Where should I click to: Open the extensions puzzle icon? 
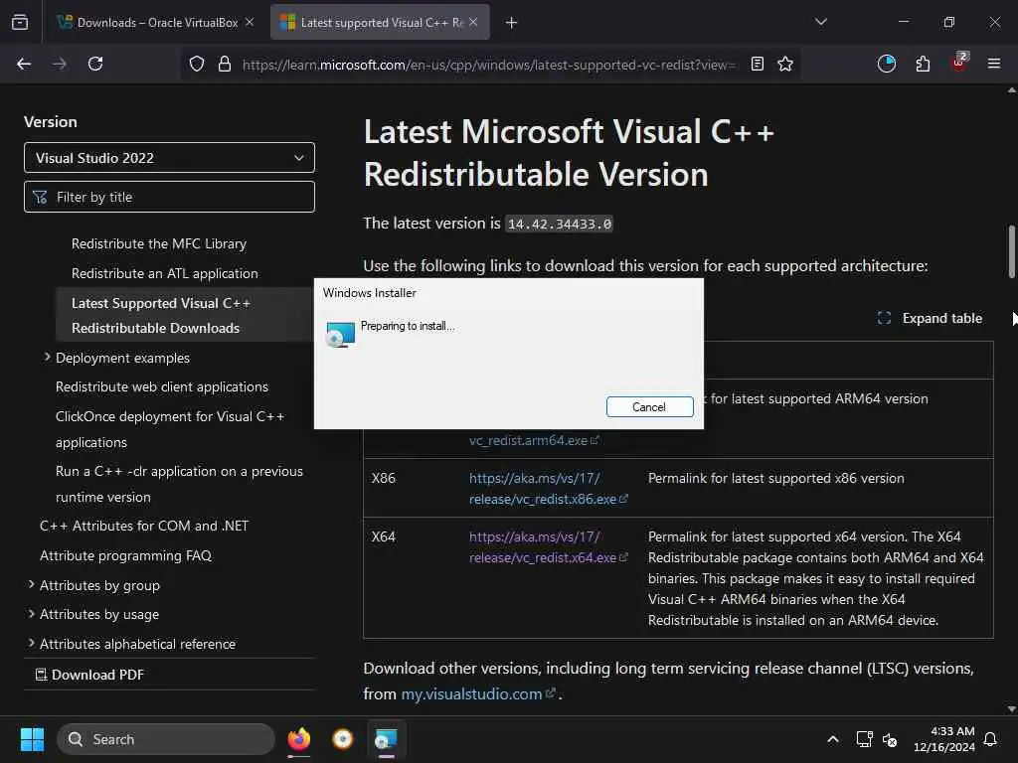[923, 64]
